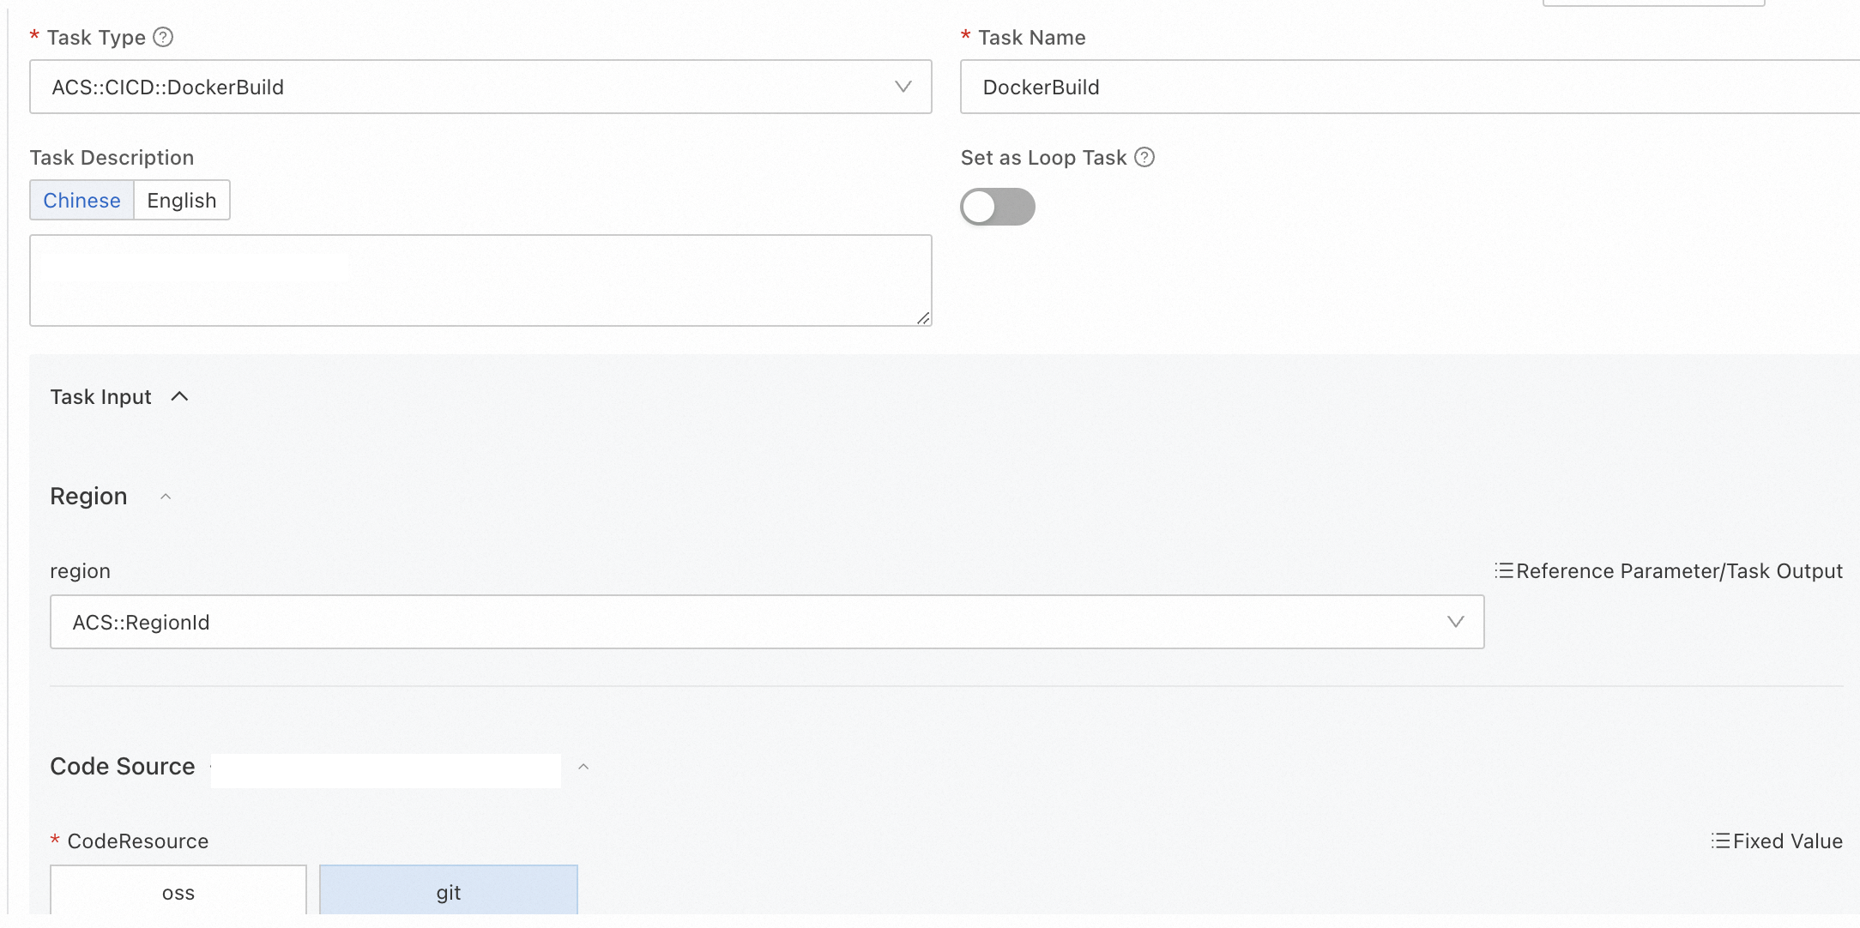The height and width of the screenshot is (928, 1860).
Task: Click the Task Type help icon
Action: pos(163,37)
